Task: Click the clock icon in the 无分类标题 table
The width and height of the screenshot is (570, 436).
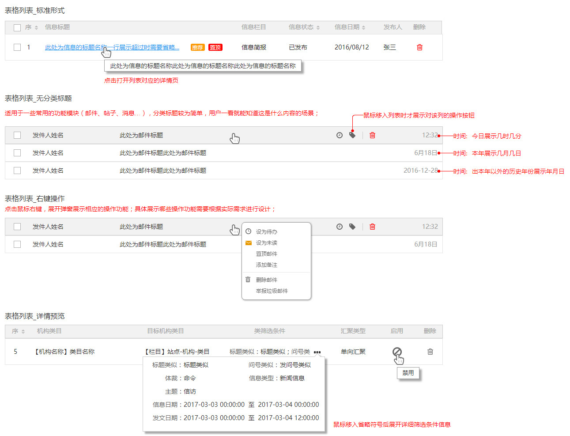Action: click(x=339, y=135)
